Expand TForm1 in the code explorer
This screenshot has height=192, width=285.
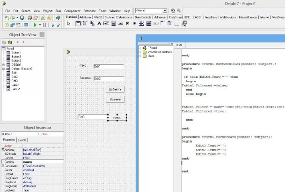pyautogui.click(x=140, y=48)
